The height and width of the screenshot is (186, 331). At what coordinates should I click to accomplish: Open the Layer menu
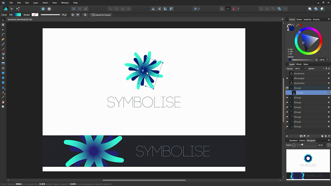click(x=36, y=2)
